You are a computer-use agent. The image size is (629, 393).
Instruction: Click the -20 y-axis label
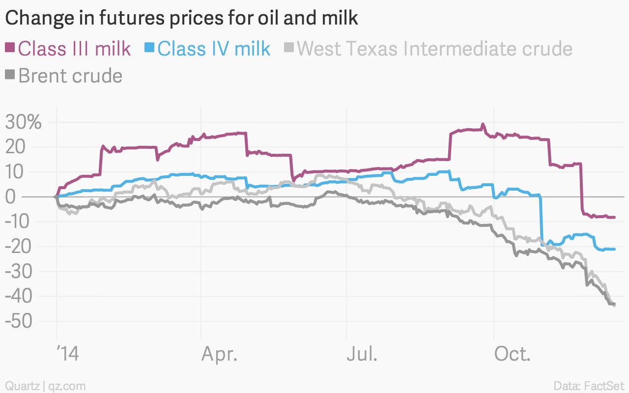click(x=18, y=246)
